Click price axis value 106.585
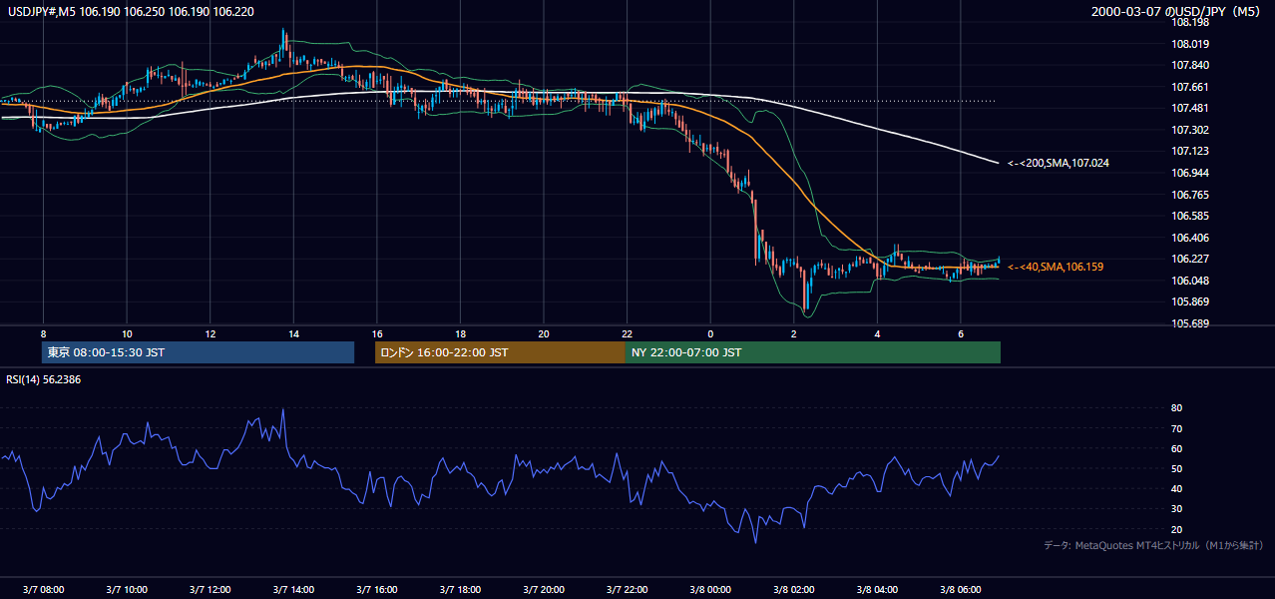Viewport: 1275px width, 599px height. (x=1191, y=216)
